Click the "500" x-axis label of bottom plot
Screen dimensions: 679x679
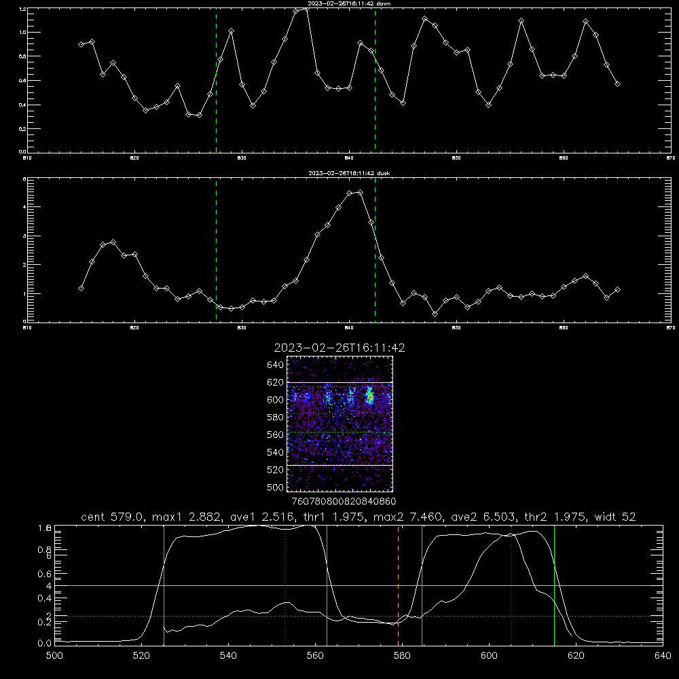click(54, 656)
